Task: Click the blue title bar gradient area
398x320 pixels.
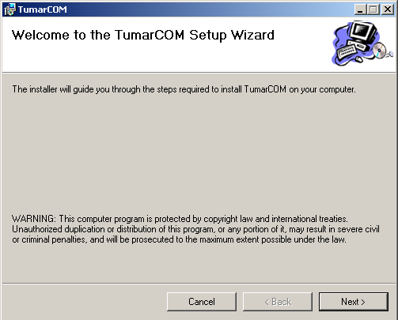Action: point(211,9)
